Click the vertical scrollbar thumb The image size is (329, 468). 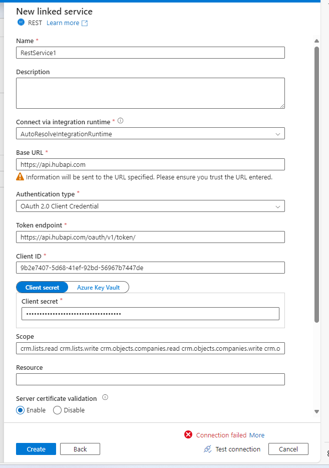(x=317, y=184)
